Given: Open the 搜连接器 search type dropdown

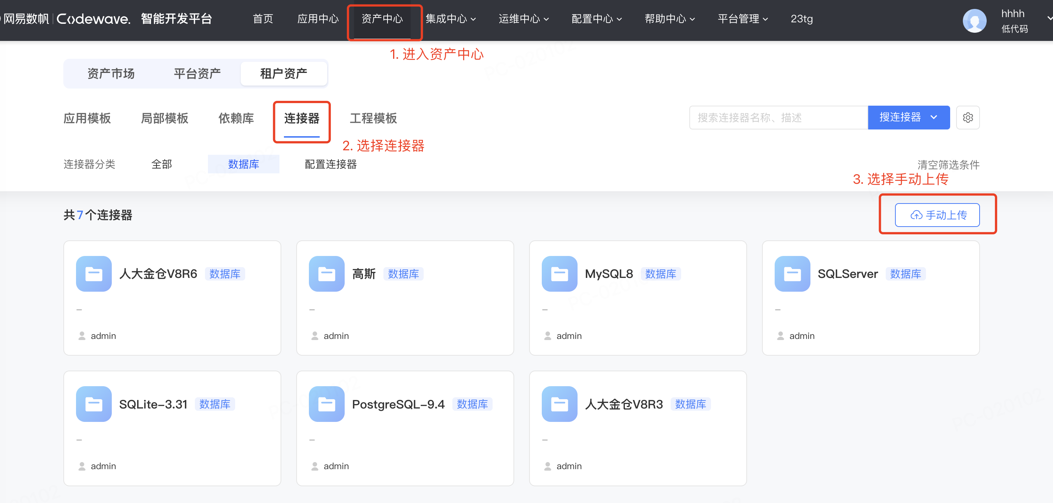Looking at the screenshot, I should [909, 118].
